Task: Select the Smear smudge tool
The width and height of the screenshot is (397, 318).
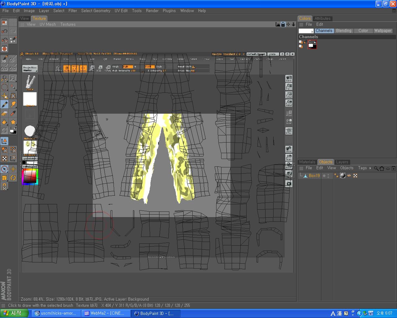Action: (13, 104)
